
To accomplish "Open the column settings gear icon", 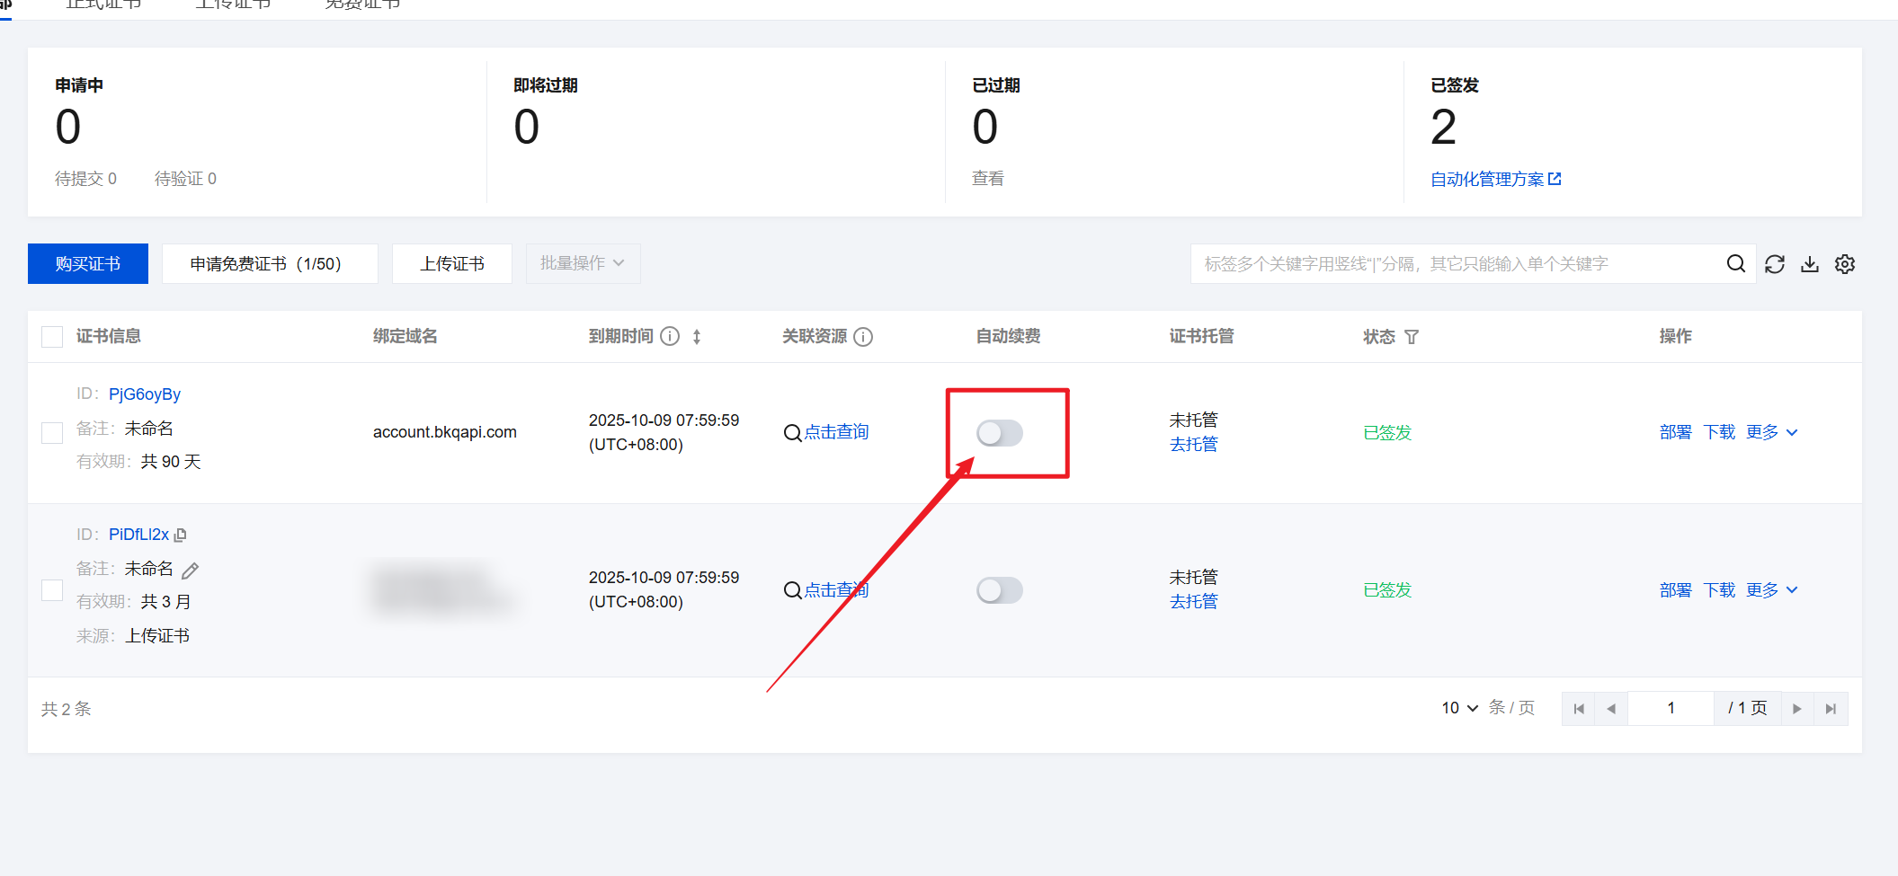I will point(1844,263).
